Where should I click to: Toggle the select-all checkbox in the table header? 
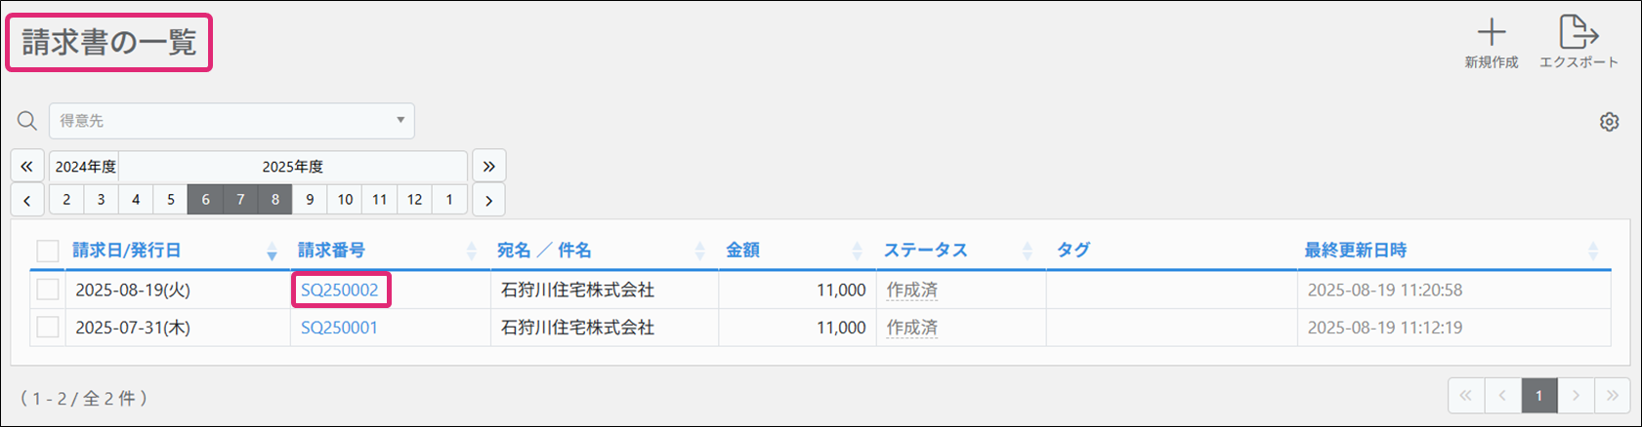tap(48, 251)
